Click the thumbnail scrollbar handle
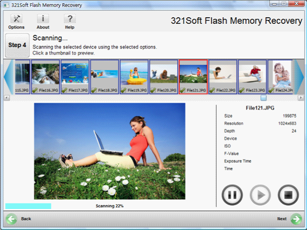The height and width of the screenshot is (230, 307). 264,97
